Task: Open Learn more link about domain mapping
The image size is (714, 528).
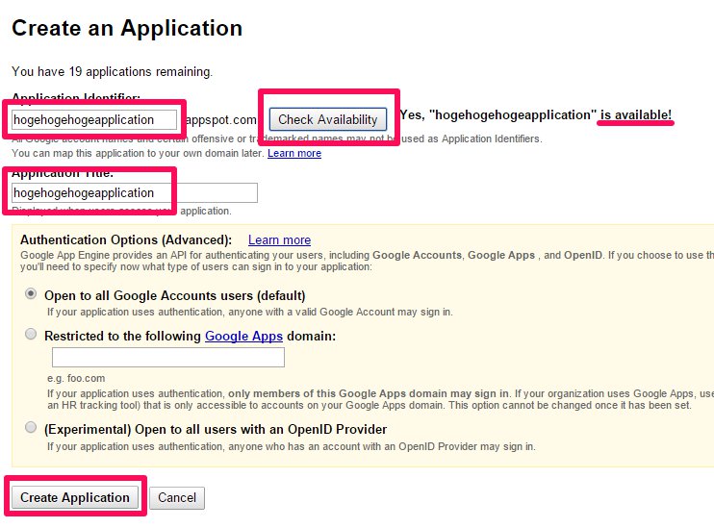Action: [x=294, y=153]
